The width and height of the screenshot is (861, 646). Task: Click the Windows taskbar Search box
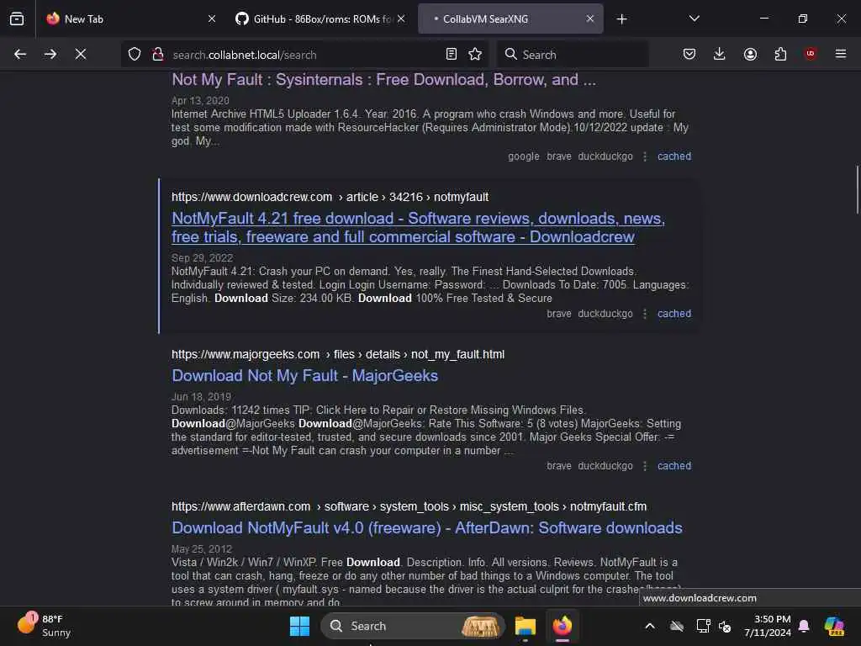[412, 626]
